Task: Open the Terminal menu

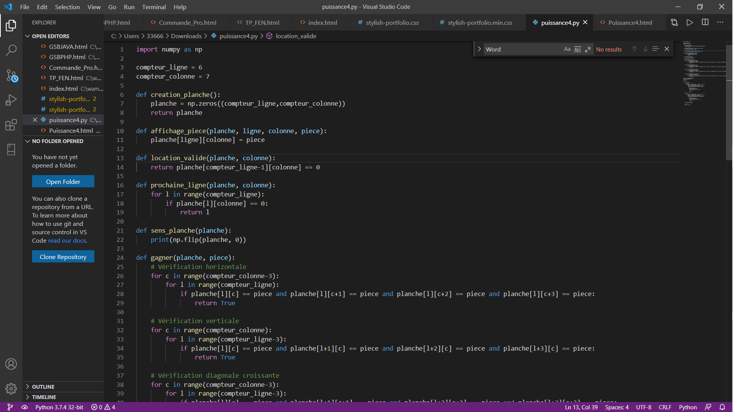Action: pyautogui.click(x=154, y=7)
